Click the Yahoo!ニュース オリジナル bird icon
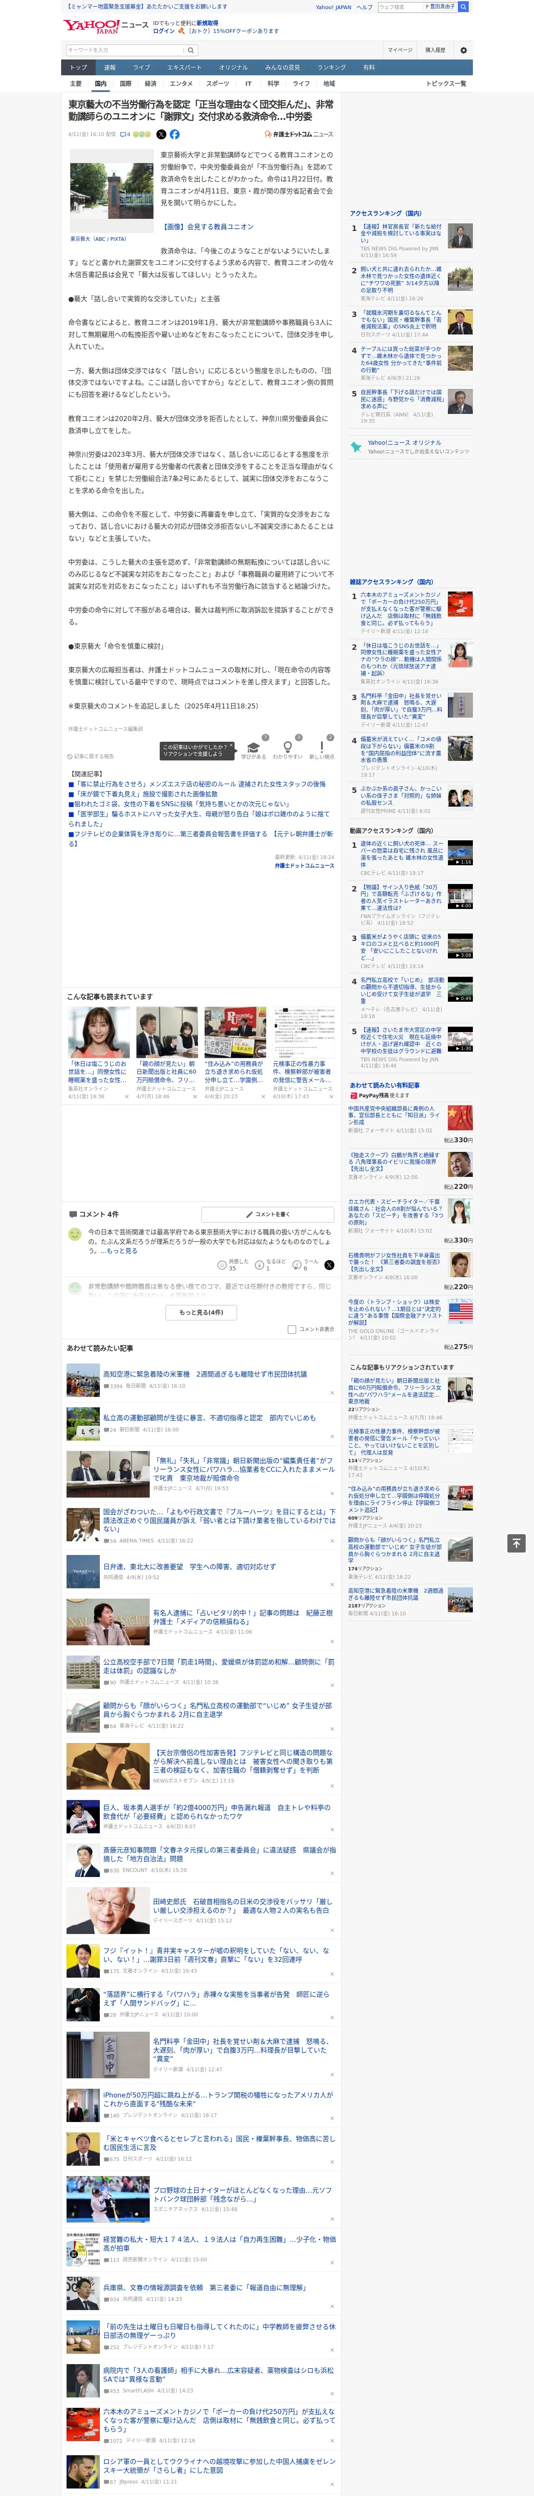534x2496 pixels. point(356,447)
